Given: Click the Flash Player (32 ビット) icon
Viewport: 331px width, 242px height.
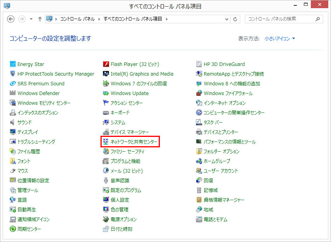Looking at the screenshot, I should pos(106,64).
